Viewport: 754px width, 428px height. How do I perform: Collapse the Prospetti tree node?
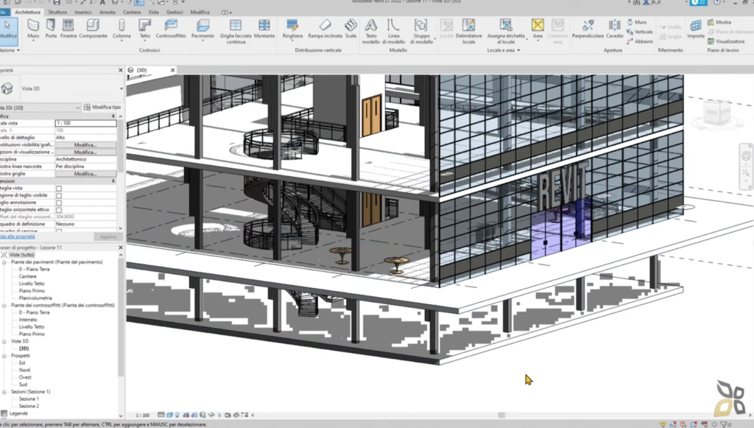click(x=4, y=356)
